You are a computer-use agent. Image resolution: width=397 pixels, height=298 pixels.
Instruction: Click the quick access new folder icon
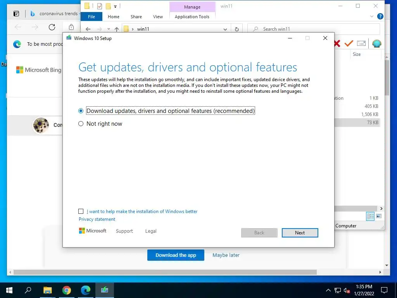(108, 6)
